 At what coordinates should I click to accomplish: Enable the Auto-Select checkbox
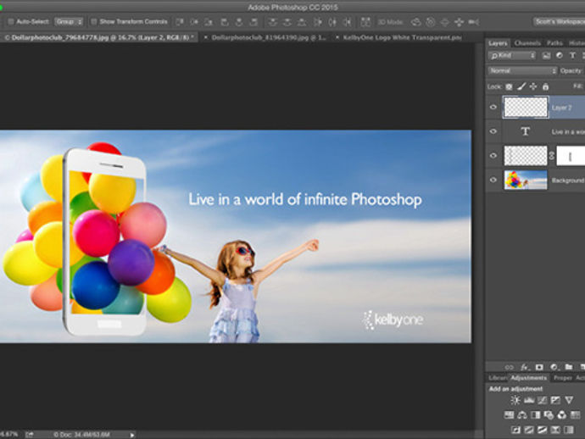coord(11,22)
